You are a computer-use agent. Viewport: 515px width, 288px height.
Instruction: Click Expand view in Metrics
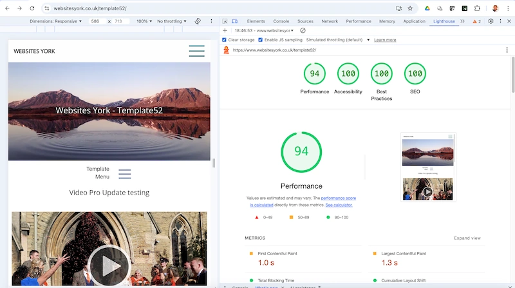[467, 238]
